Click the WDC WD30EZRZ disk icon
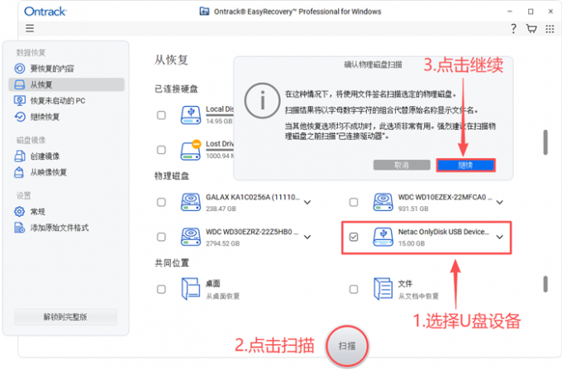Image resolution: width=562 pixels, height=370 pixels. tap(191, 237)
